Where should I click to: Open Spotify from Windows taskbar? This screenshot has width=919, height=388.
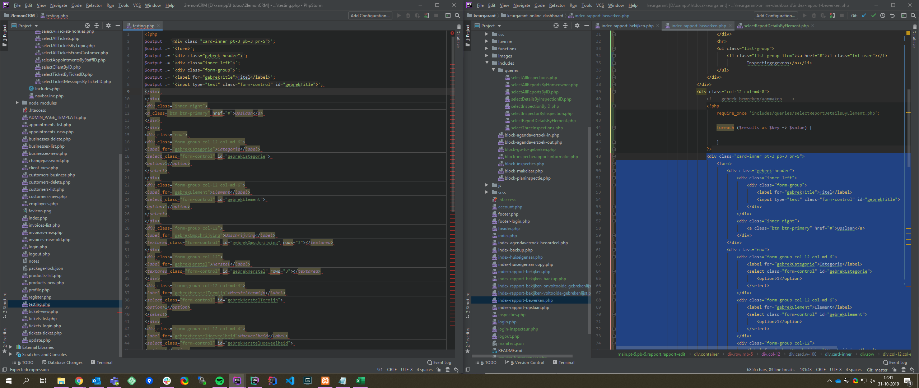(219, 380)
